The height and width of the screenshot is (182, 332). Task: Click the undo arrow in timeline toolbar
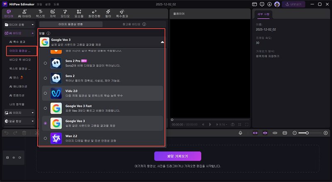pos(6,133)
